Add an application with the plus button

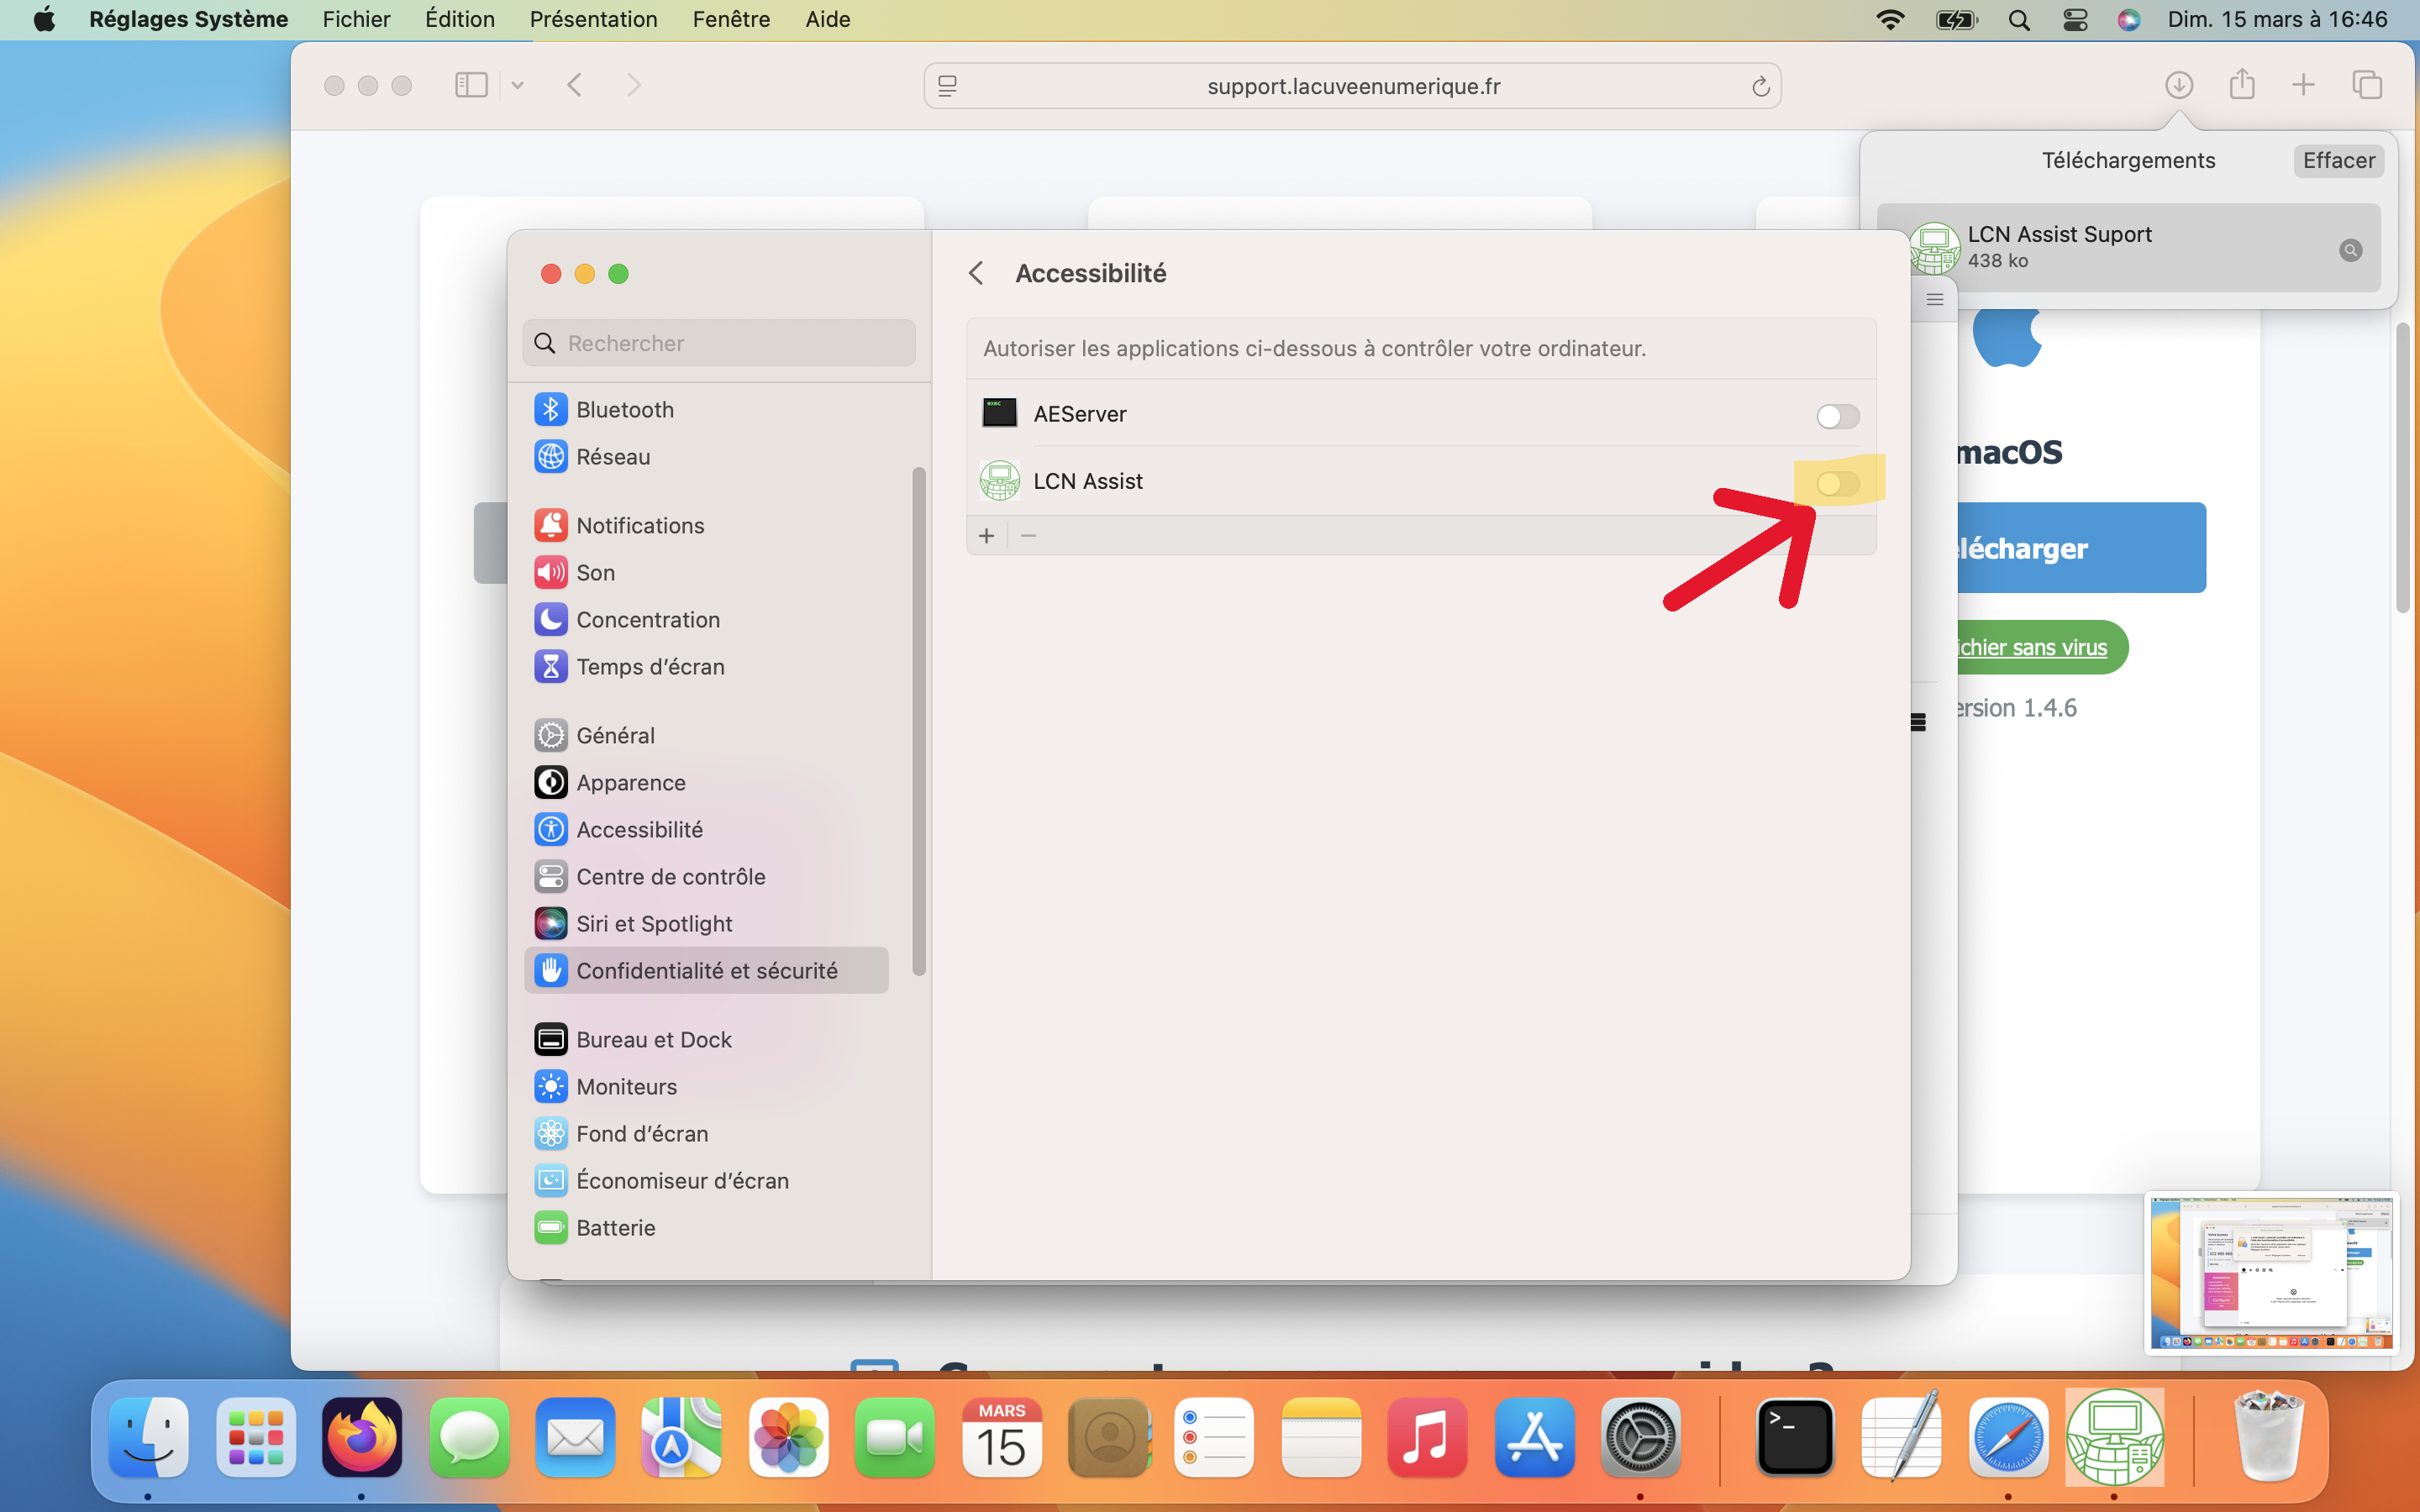click(986, 536)
